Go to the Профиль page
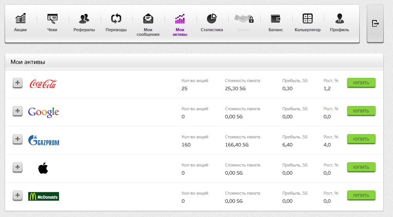The width and height of the screenshot is (393, 217). click(x=340, y=23)
